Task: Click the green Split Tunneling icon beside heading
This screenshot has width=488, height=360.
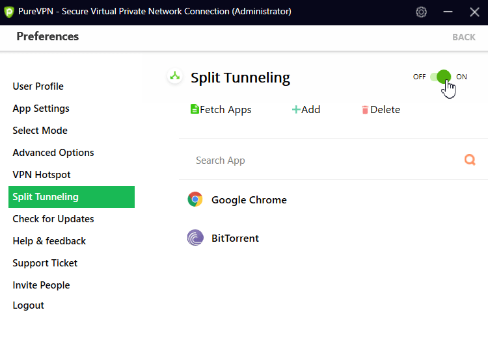Action: point(175,75)
